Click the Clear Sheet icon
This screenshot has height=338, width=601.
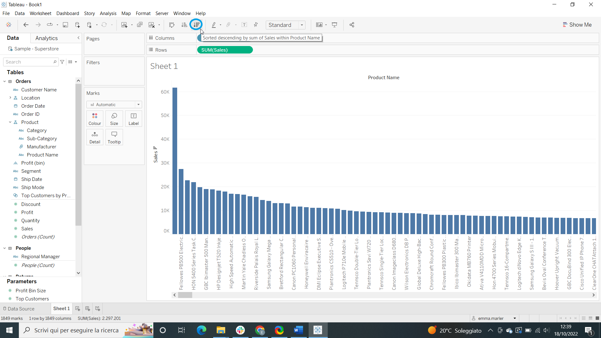pyautogui.click(x=152, y=25)
